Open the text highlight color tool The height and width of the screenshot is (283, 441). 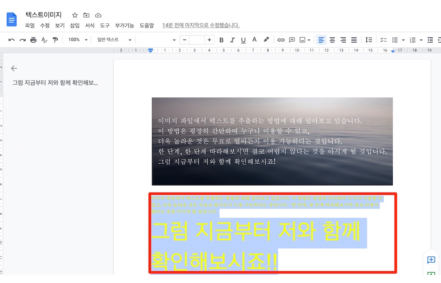tap(266, 40)
